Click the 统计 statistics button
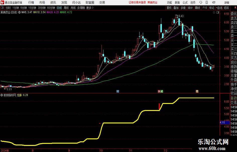This screenshot has height=152, width=237. [x=190, y=8]
